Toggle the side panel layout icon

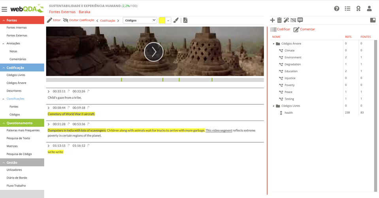(373, 20)
